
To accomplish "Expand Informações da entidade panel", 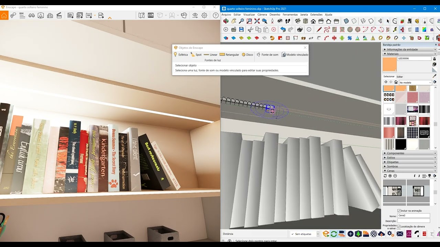I will click(409, 49).
